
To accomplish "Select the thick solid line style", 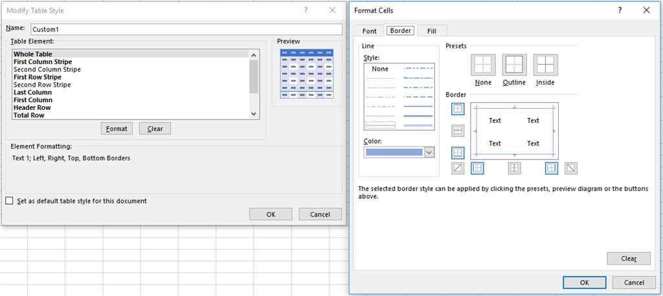I will (x=418, y=116).
